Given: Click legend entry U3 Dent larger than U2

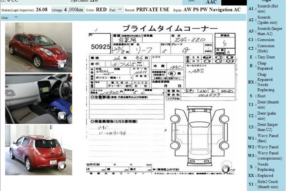Looking at the screenshot, I should coord(263,127).
